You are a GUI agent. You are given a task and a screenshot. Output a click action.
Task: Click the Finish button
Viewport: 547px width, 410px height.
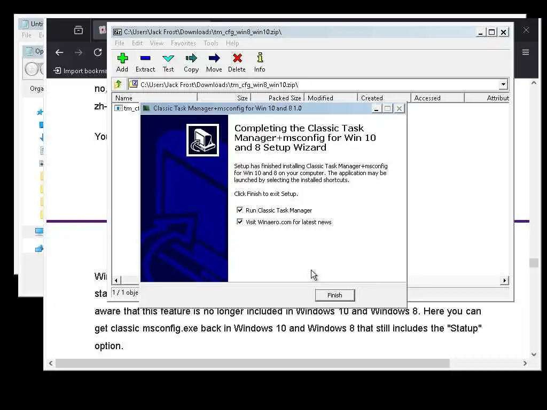click(335, 295)
